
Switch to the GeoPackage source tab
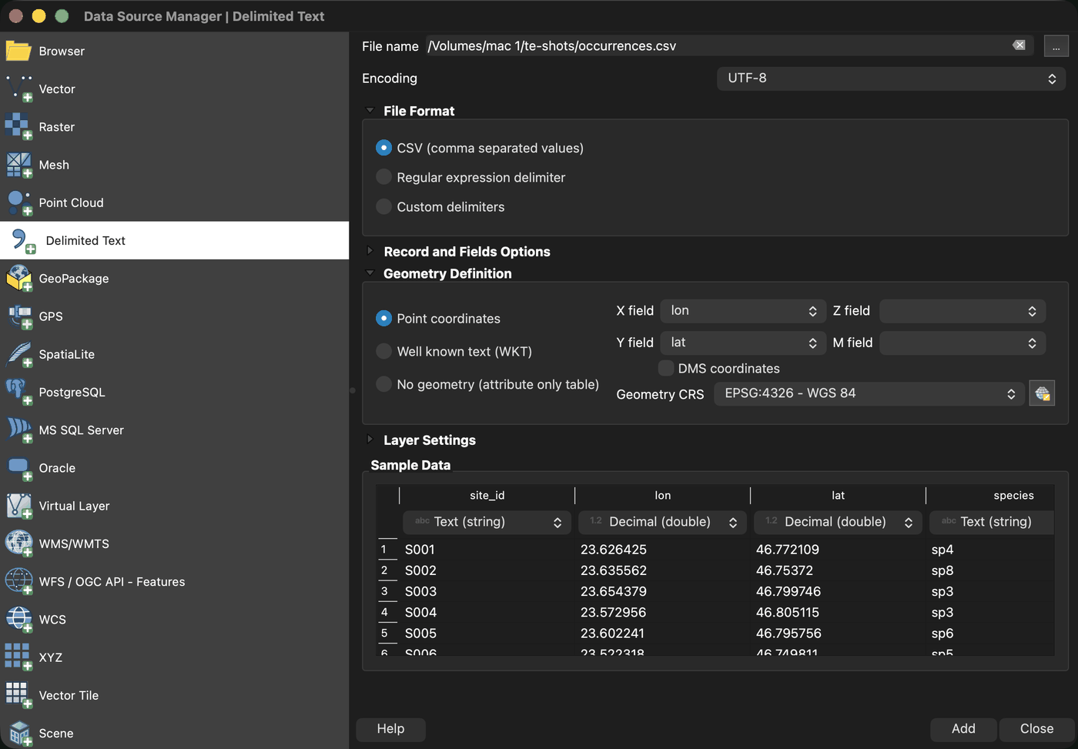pyautogui.click(x=174, y=278)
